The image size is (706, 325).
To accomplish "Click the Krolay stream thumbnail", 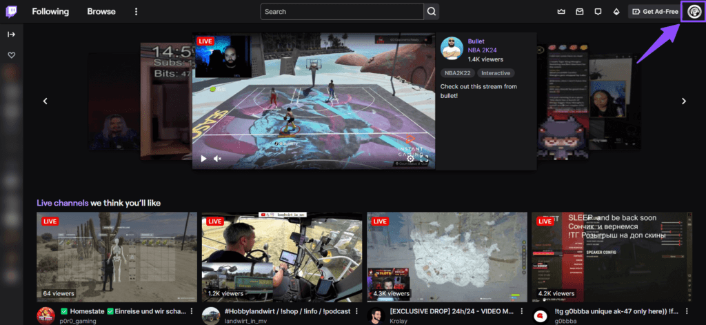I will pyautogui.click(x=445, y=257).
